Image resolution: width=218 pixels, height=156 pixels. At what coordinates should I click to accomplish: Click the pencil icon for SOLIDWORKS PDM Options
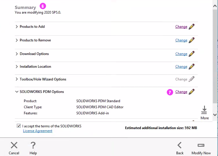point(192,92)
